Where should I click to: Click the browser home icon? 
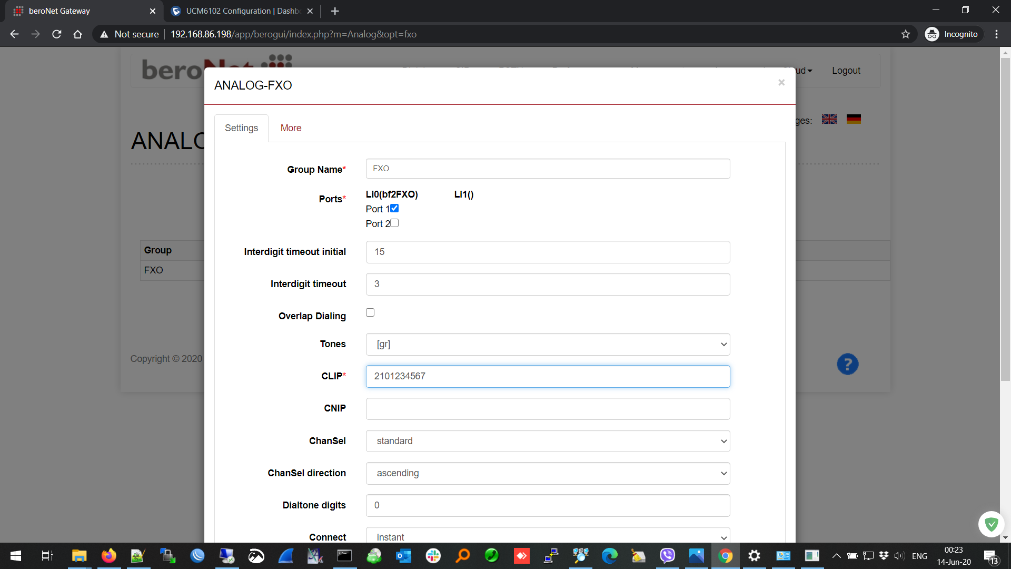(78, 34)
